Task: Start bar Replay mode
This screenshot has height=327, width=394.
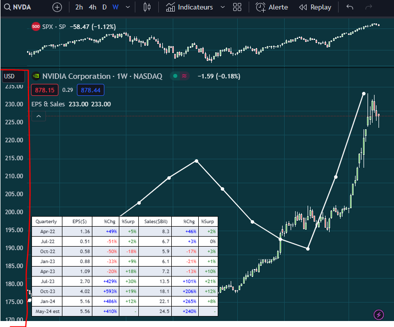Action: (315, 7)
